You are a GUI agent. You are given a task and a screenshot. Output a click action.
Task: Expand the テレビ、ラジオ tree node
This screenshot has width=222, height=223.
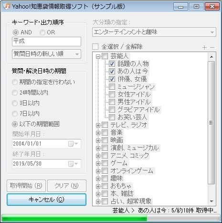pos(98,125)
